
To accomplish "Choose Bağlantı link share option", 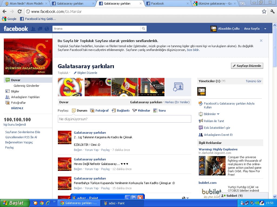I will click(x=121, y=111).
